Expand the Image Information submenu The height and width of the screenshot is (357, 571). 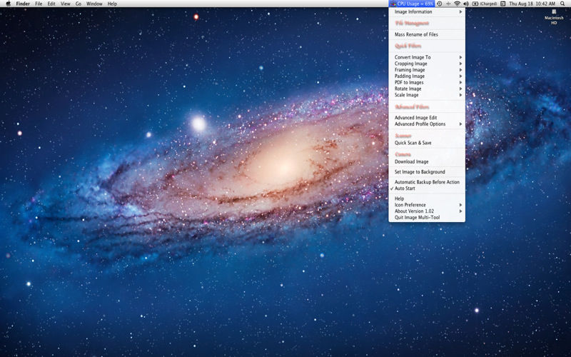(x=427, y=11)
